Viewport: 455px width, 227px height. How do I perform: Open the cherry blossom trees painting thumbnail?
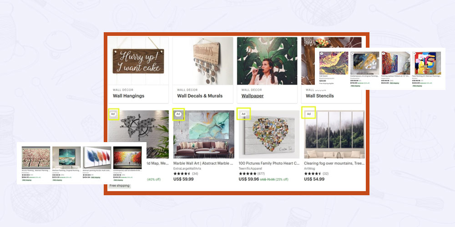click(36, 158)
